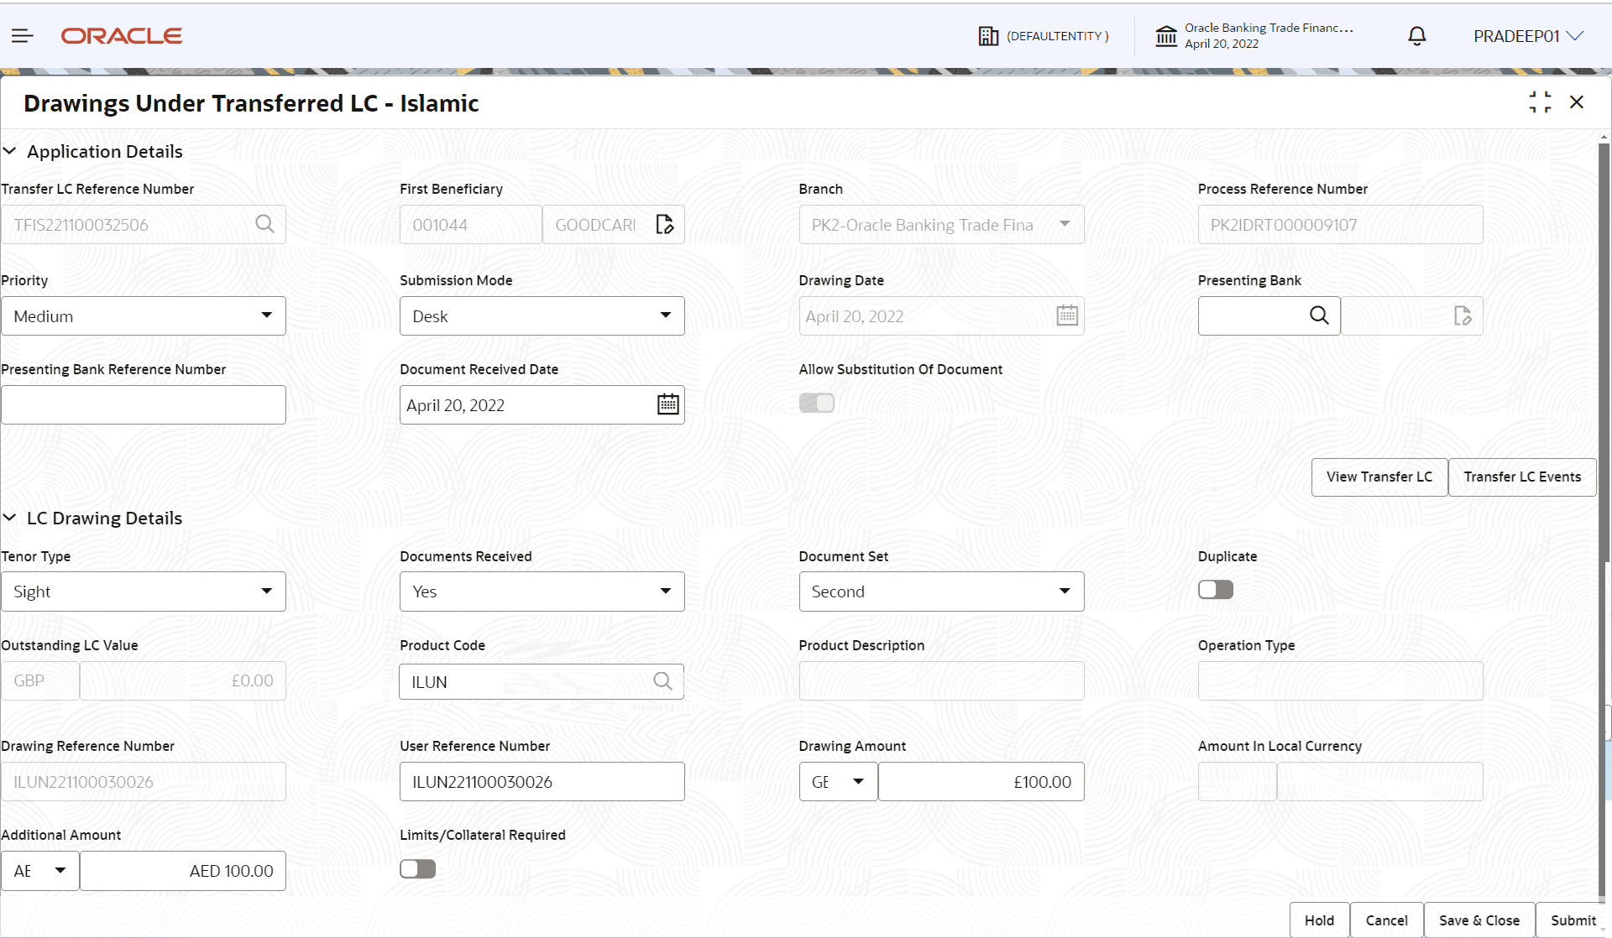
Task: Toggle the Duplicate switch
Action: point(1215,590)
